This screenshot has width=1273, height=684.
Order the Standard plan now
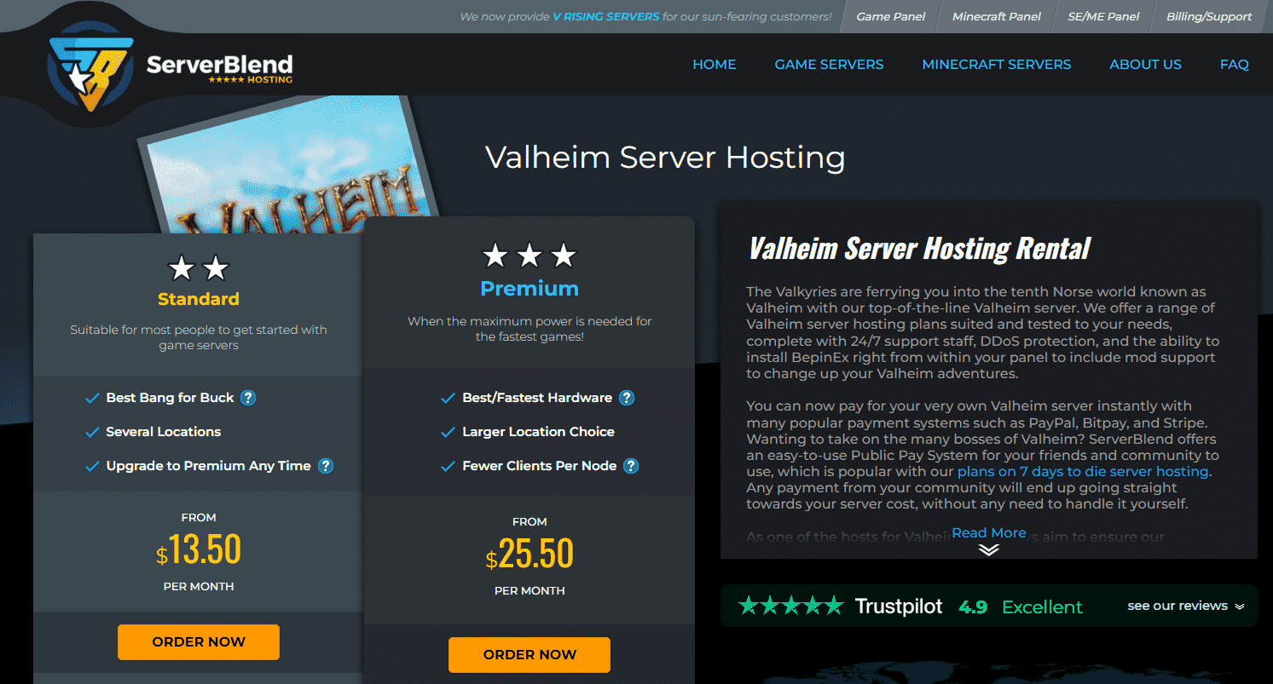pos(199,642)
